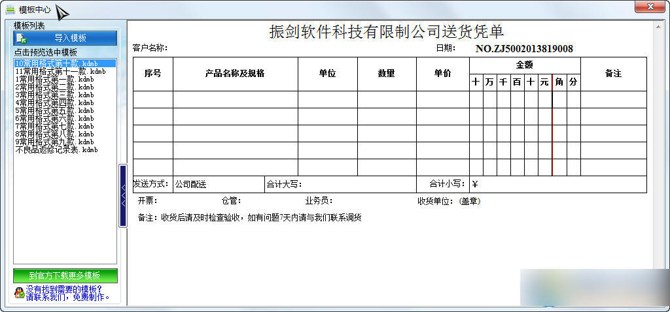Select template 10常用格式第十款.kdmb
The width and height of the screenshot is (670, 312).
pos(56,63)
